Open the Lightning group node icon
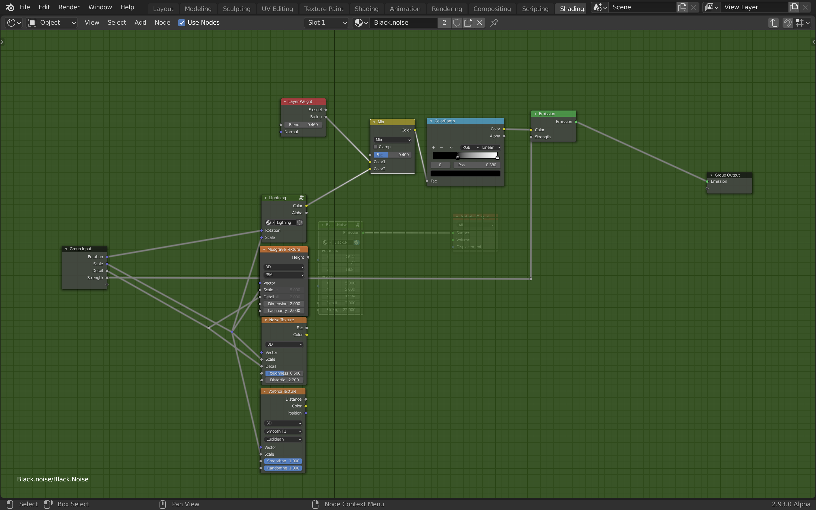Viewport: 816px width, 510px height. pos(301,198)
